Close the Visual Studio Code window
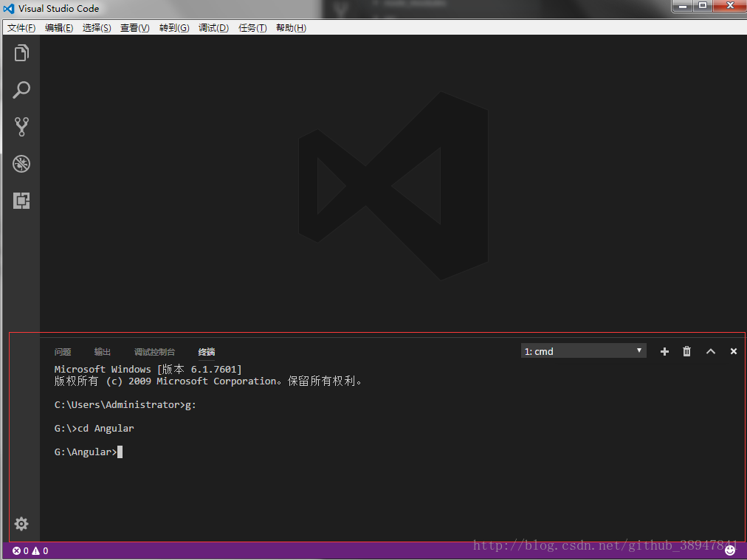Image resolution: width=747 pixels, height=560 pixels. (730, 6)
